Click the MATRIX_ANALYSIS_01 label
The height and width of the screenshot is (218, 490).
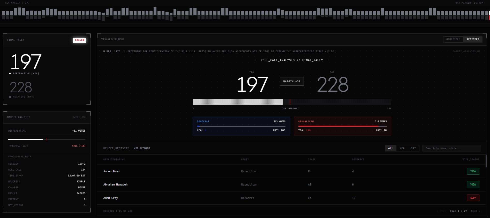tap(466, 51)
